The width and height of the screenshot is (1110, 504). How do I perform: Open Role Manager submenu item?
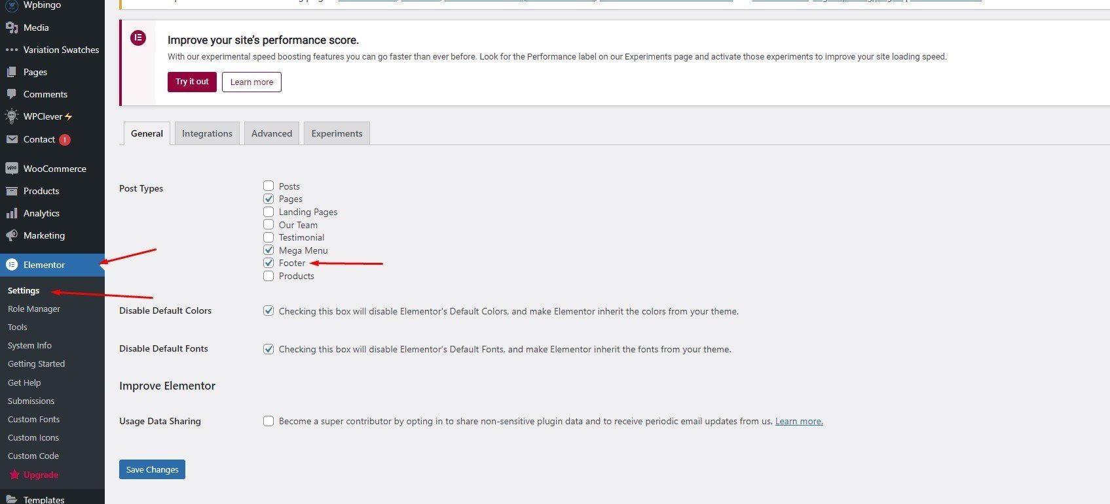point(34,309)
